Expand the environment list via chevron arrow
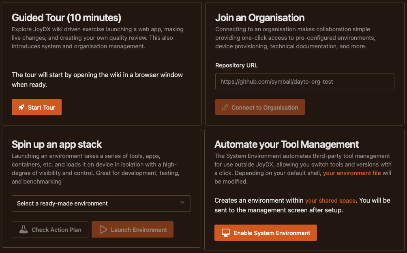407x253 pixels. click(182, 203)
